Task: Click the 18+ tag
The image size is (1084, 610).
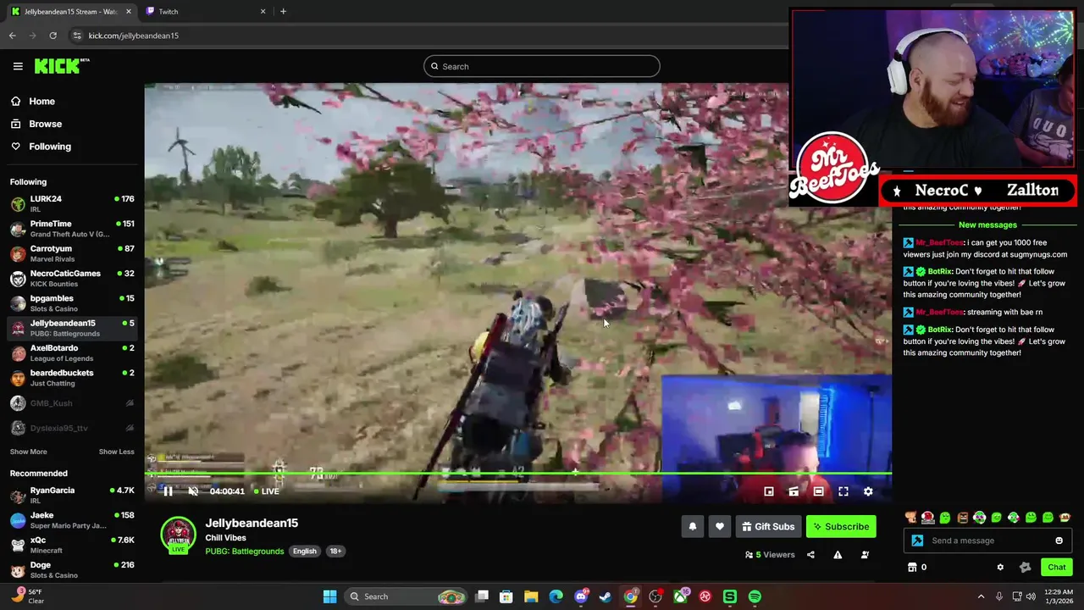Action: click(335, 552)
